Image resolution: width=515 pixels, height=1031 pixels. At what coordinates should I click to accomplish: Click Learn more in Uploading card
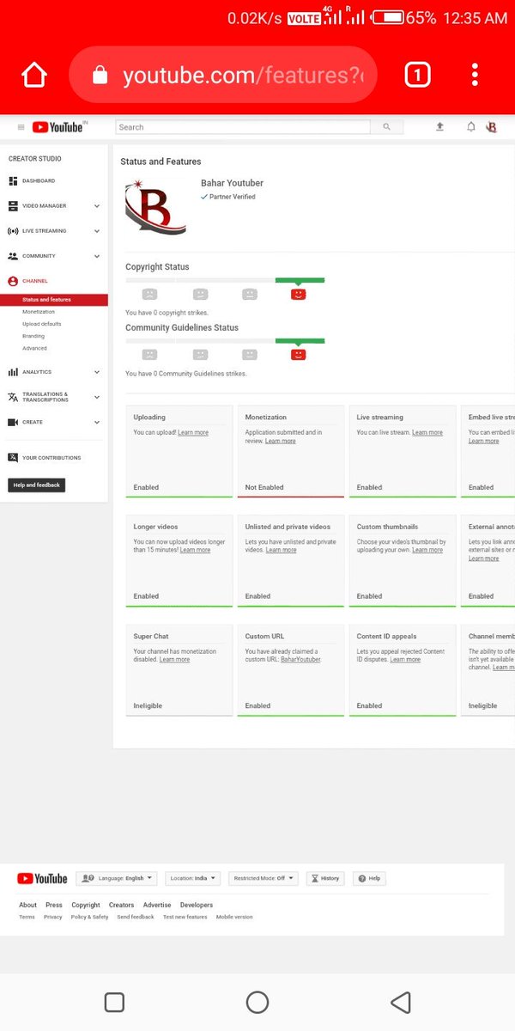(x=193, y=432)
